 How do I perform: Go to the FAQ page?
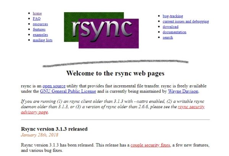37,19
